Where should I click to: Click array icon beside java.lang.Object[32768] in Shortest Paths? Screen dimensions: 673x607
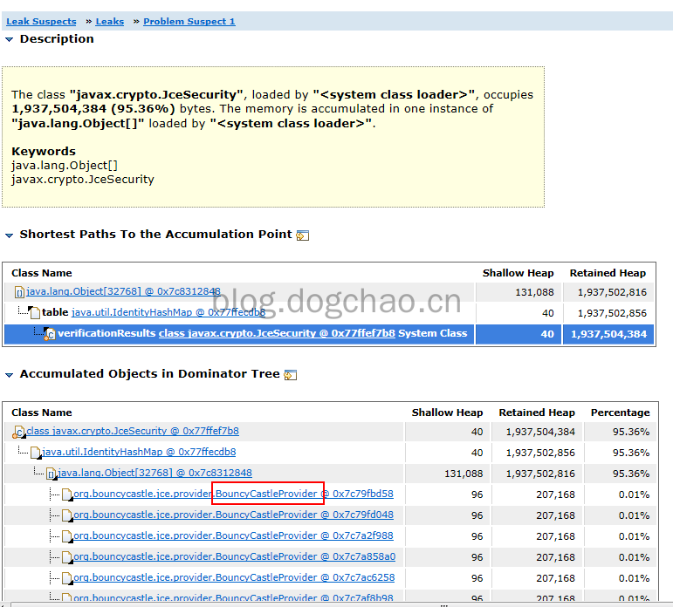click(x=20, y=292)
